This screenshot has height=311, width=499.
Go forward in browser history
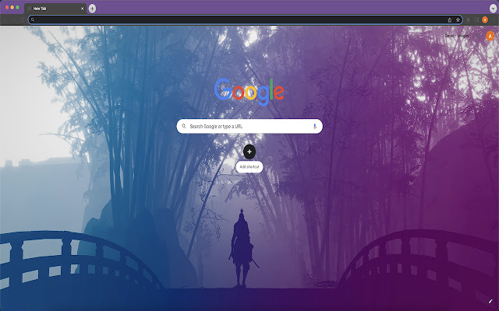14,19
